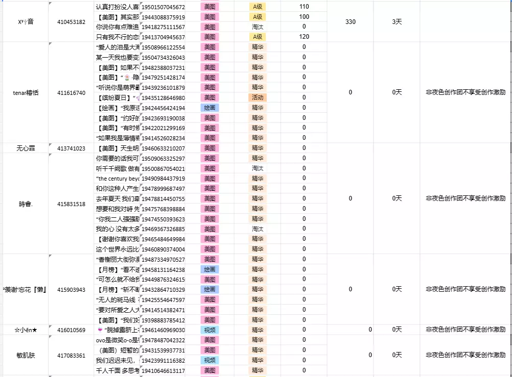Select the title cell 【美图】天生明
Image resolution: width=512 pixels, height=377 pixels.
point(117,148)
